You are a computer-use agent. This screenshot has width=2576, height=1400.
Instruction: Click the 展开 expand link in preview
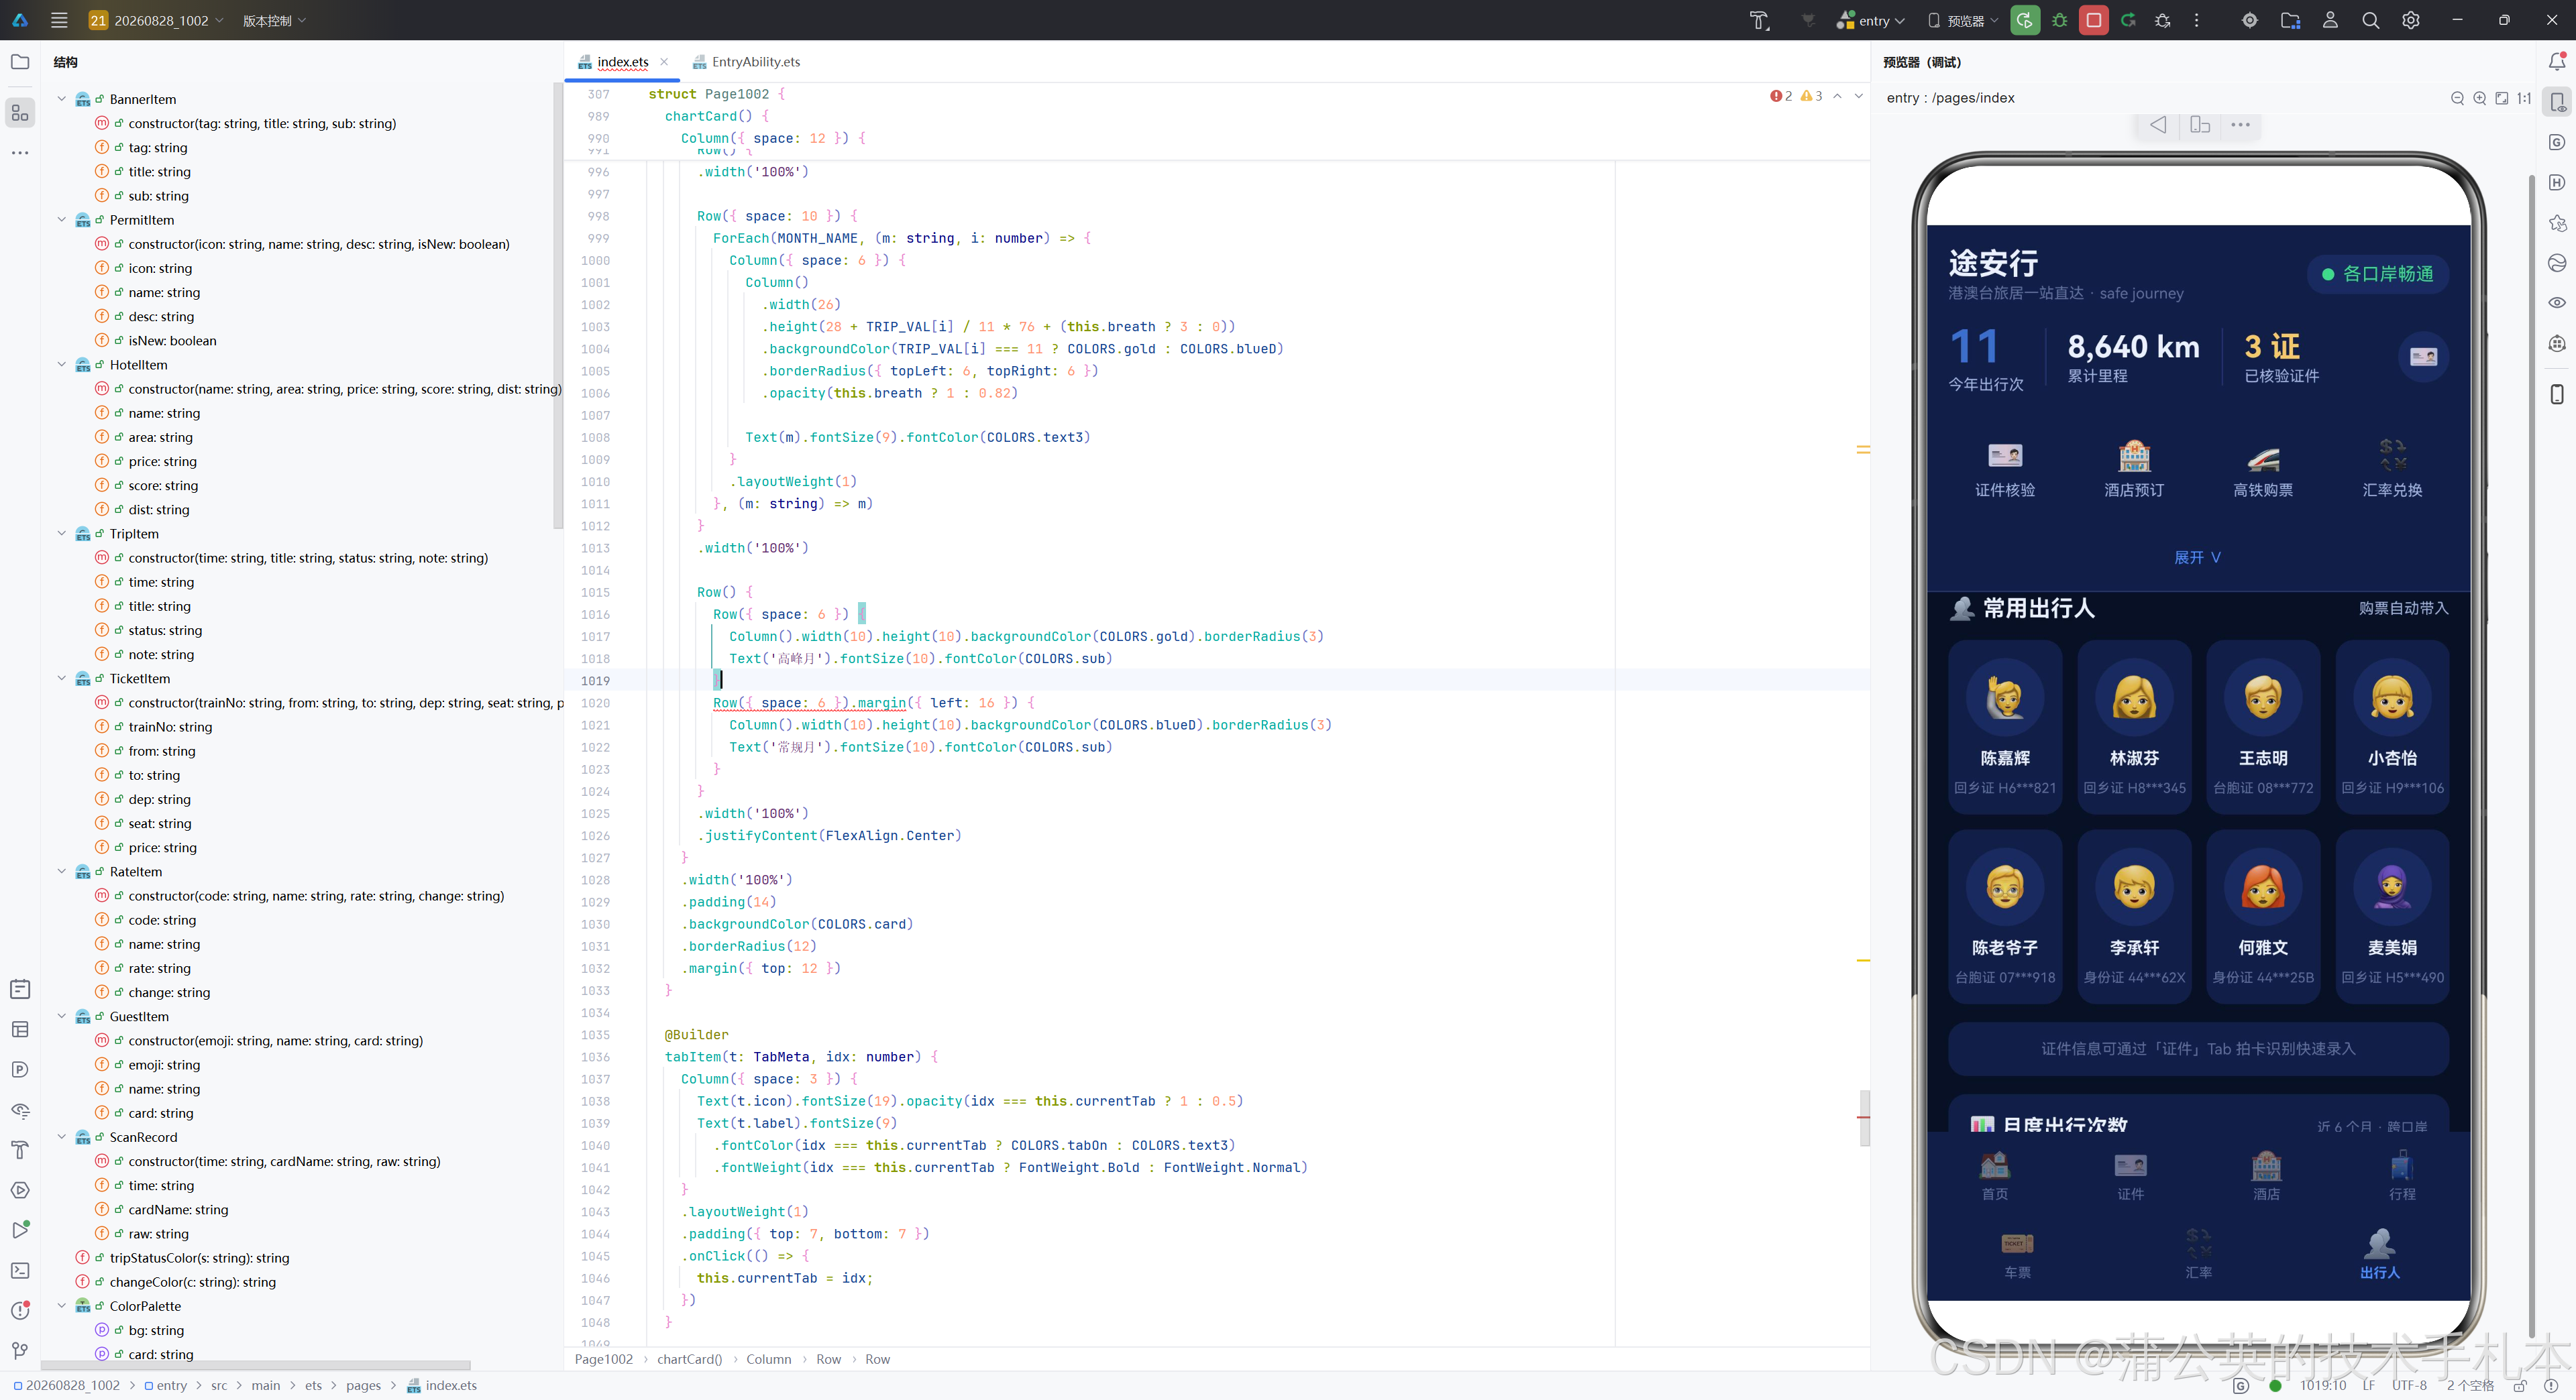(x=2197, y=558)
